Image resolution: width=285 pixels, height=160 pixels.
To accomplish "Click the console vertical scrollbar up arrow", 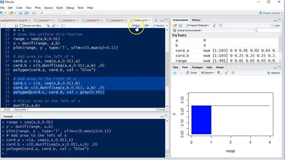I will [167, 121].
